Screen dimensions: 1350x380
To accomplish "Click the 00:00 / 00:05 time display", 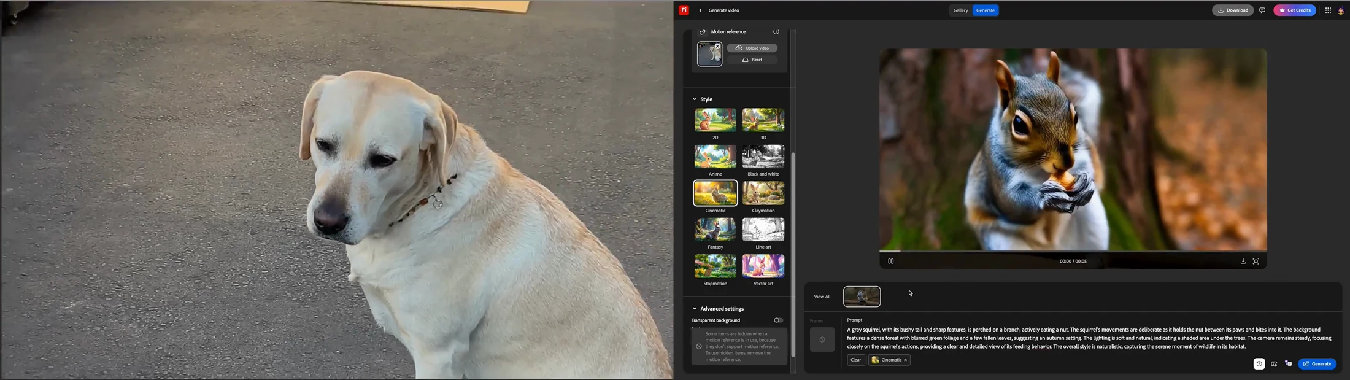I will coord(1073,261).
